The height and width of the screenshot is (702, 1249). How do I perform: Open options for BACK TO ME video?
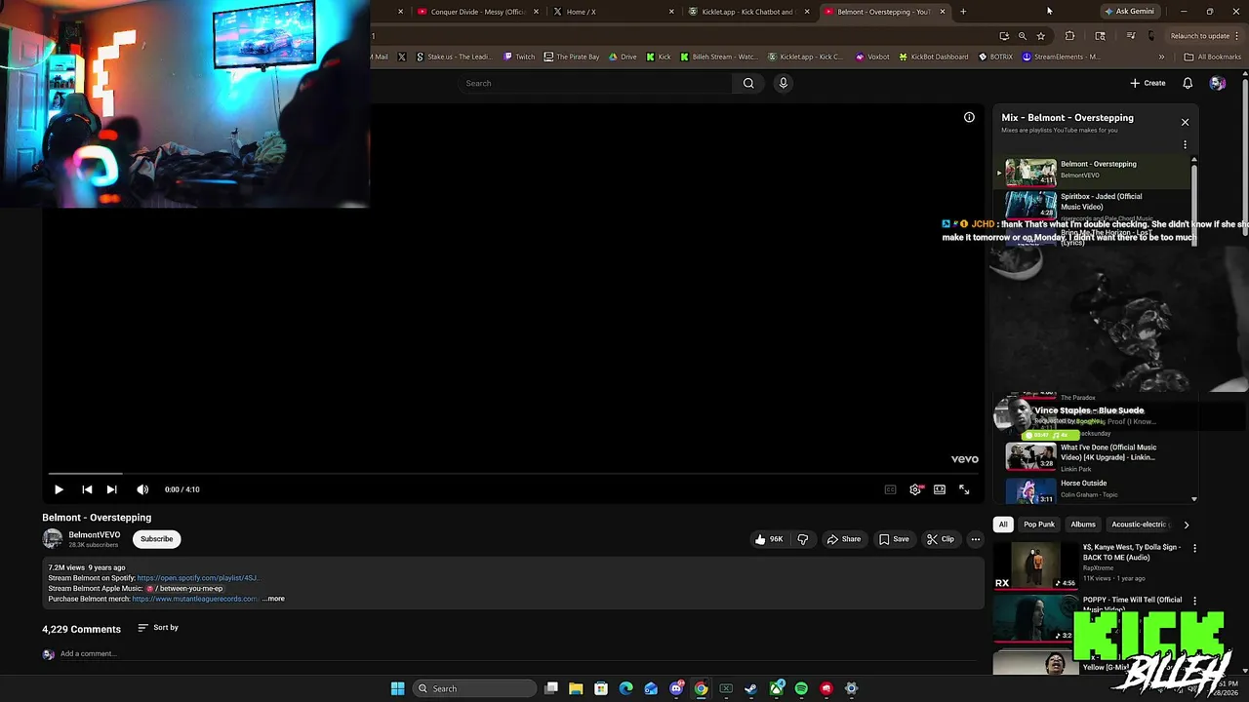[x=1194, y=548]
